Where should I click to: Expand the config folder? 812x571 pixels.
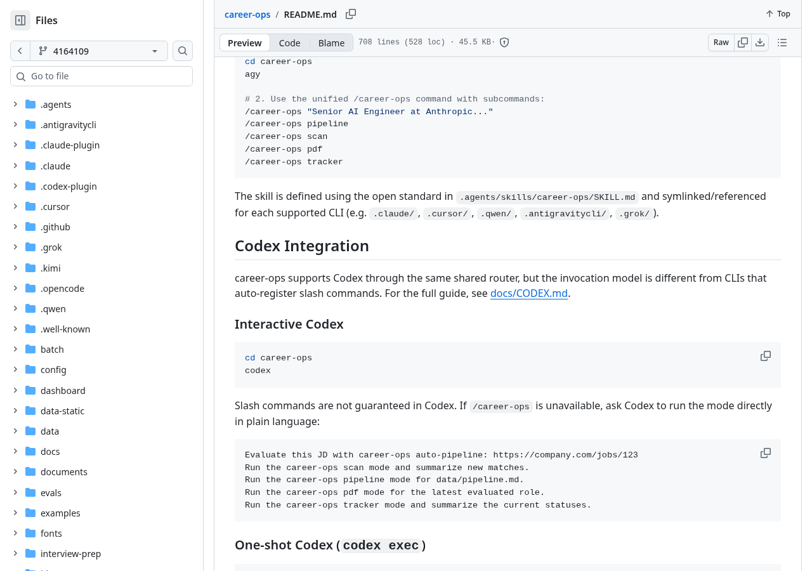tap(15, 369)
